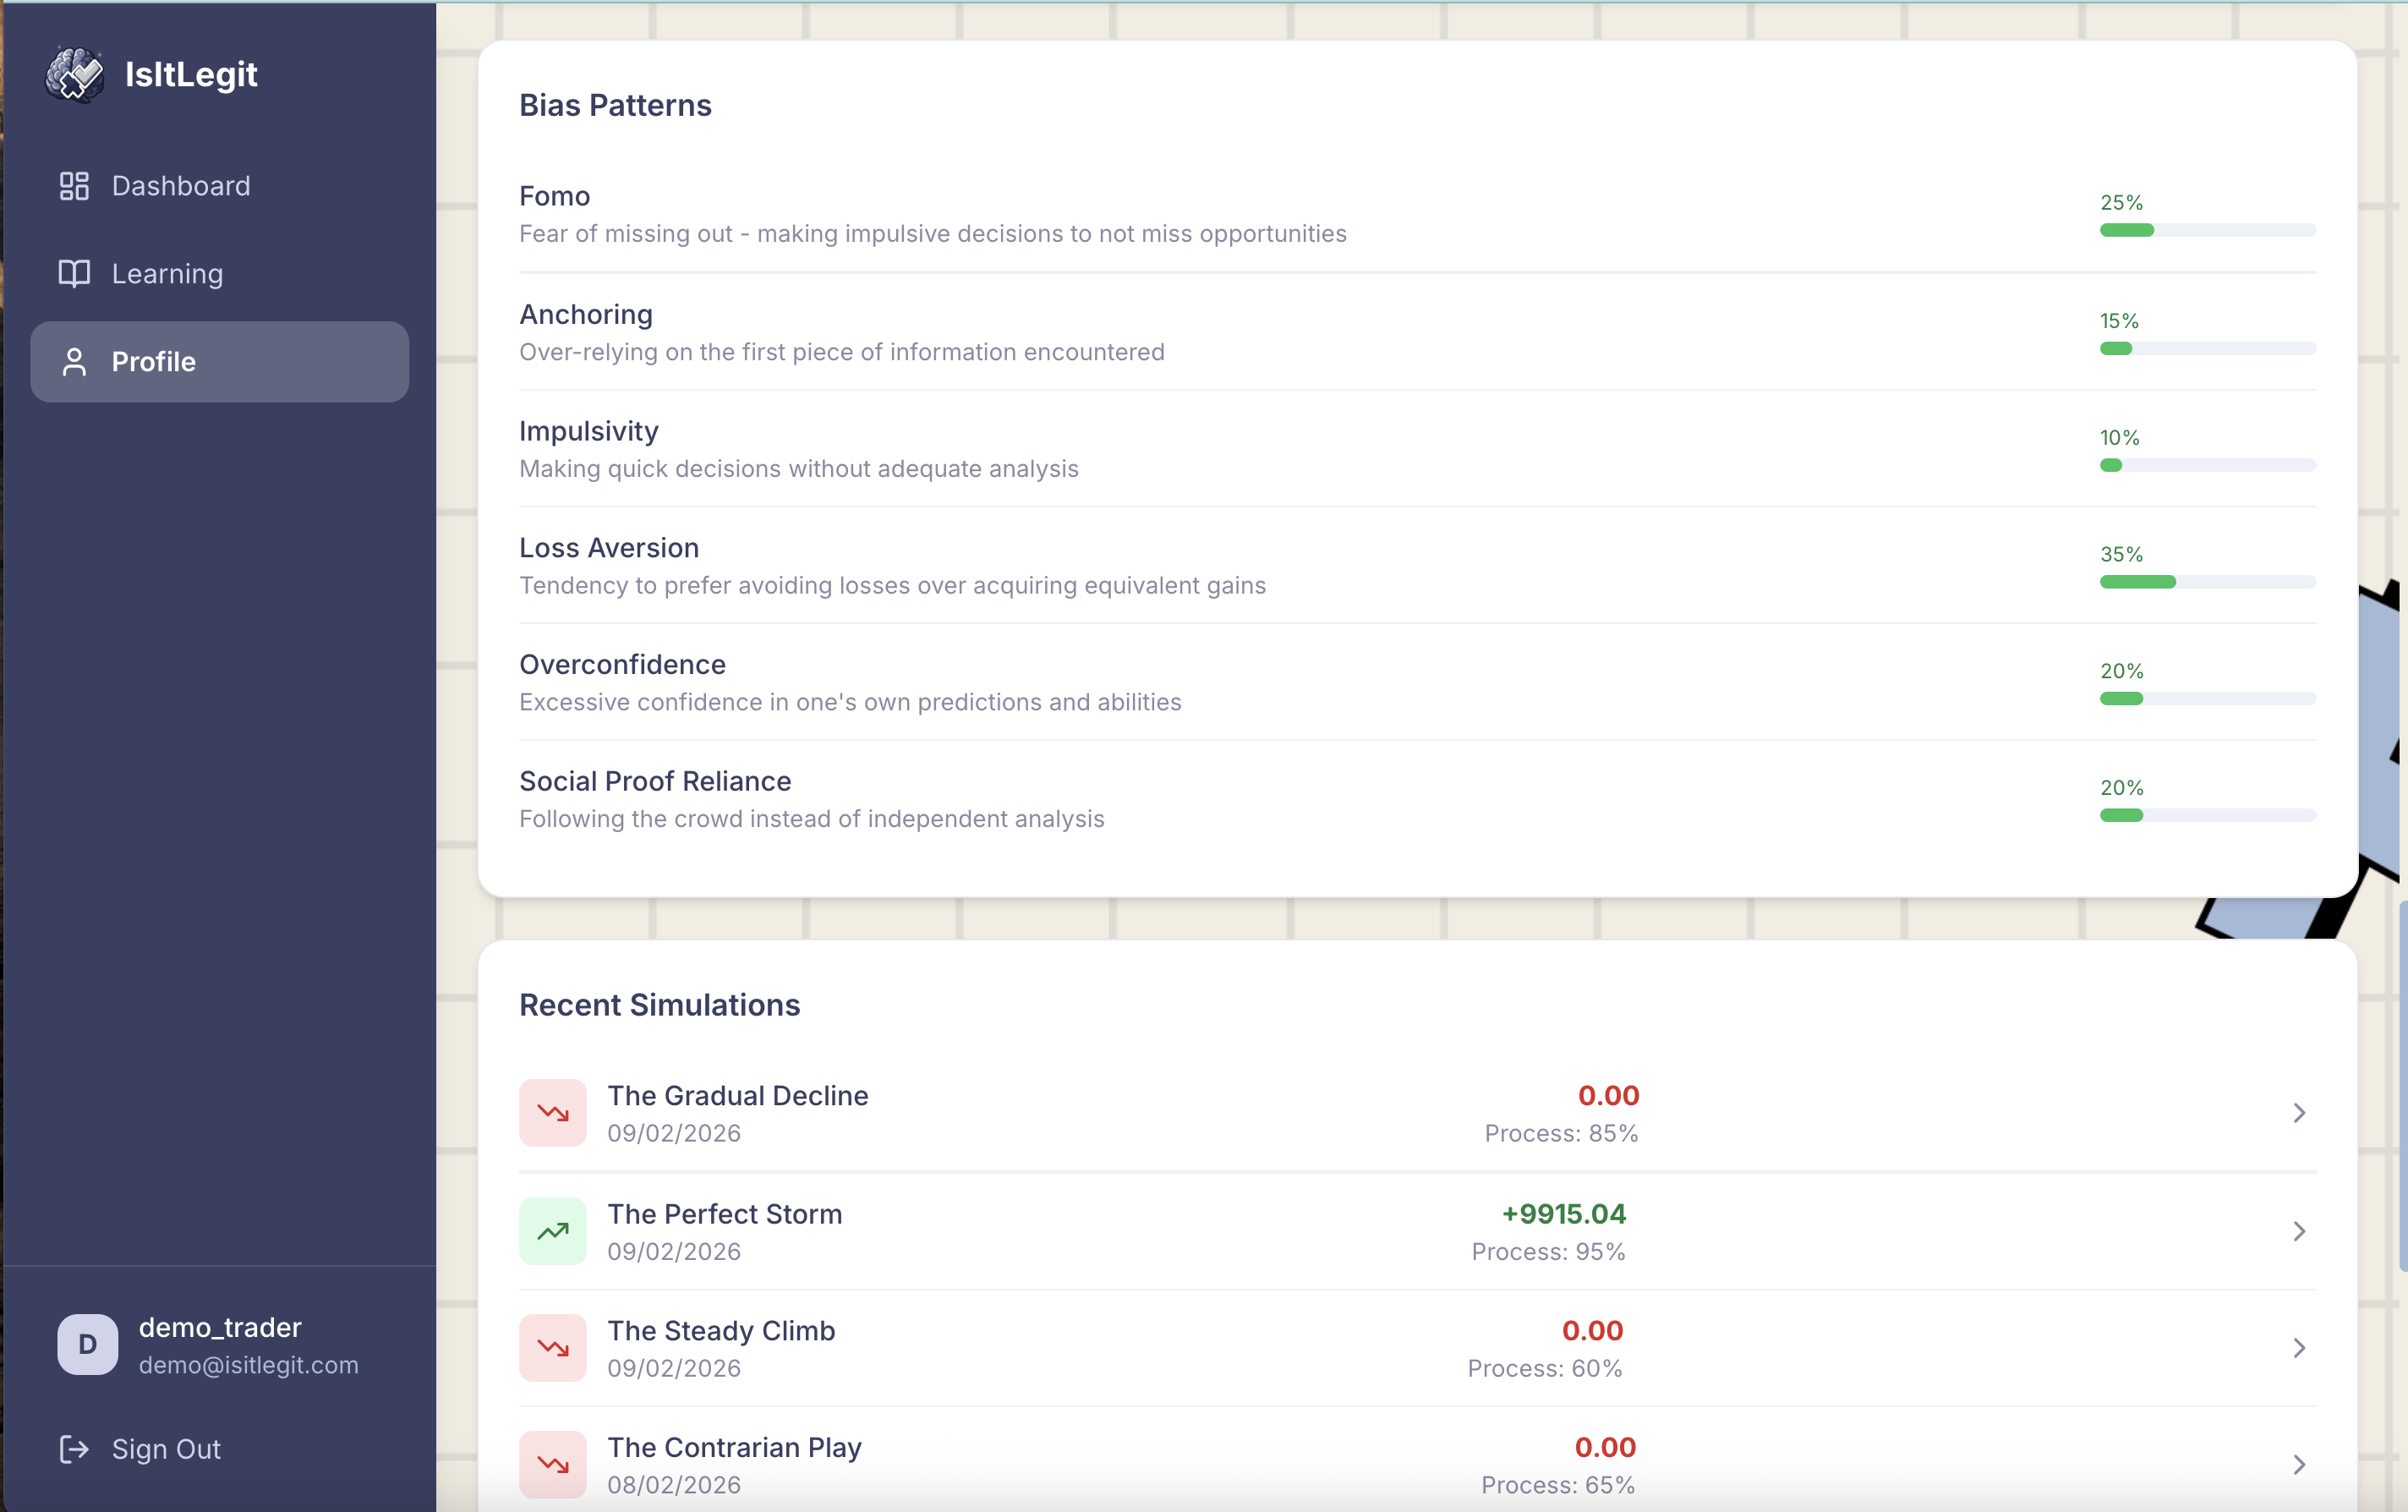Open The Perfect Storm simulation title

click(x=725, y=1214)
